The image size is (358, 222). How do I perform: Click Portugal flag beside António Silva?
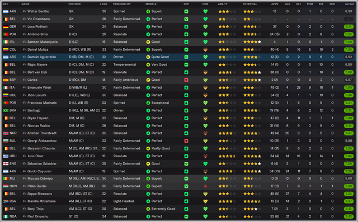coord(6,34)
